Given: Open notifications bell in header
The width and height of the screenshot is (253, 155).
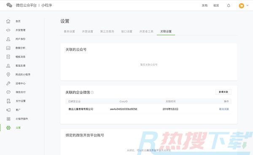Looking at the screenshot, I should [229, 5].
